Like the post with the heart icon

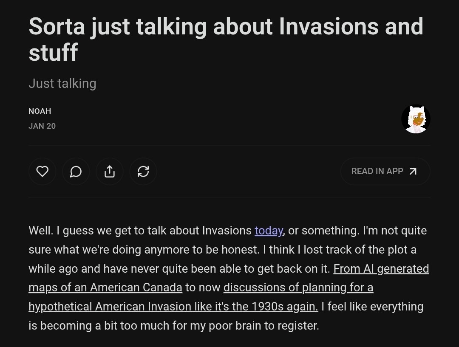42,171
